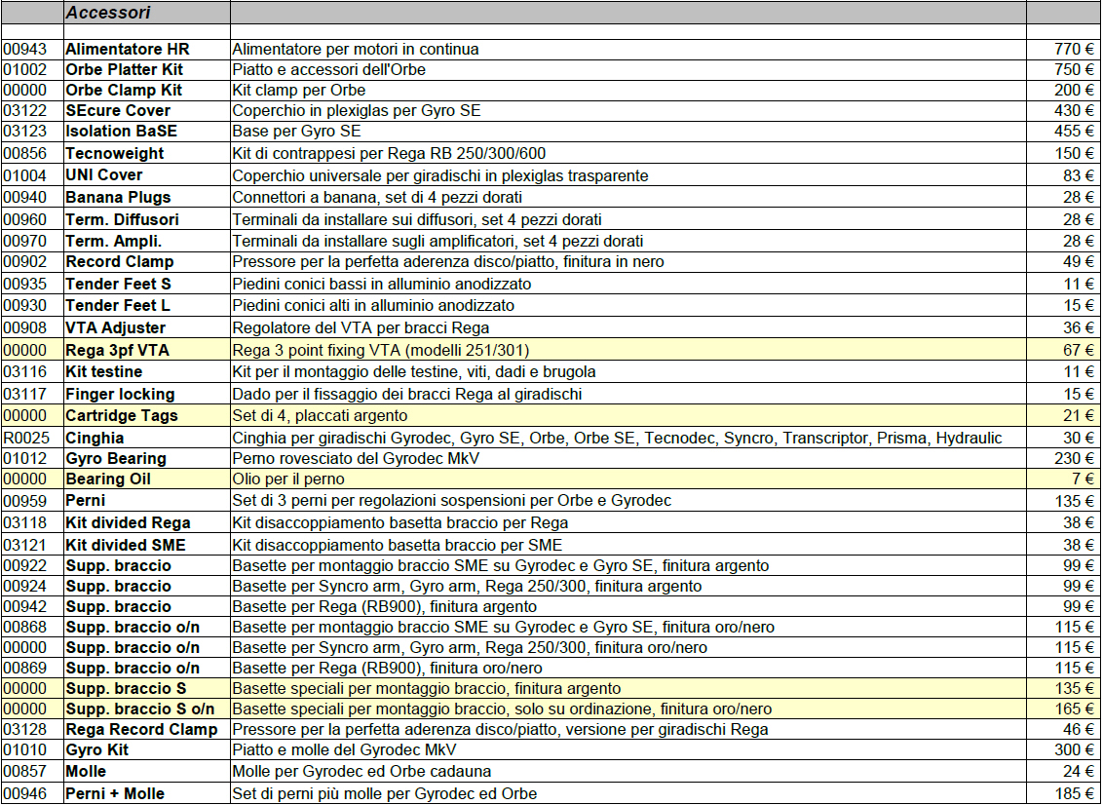The height and width of the screenshot is (805, 1103).
Task: Click the code '00868'
Action: point(25,627)
